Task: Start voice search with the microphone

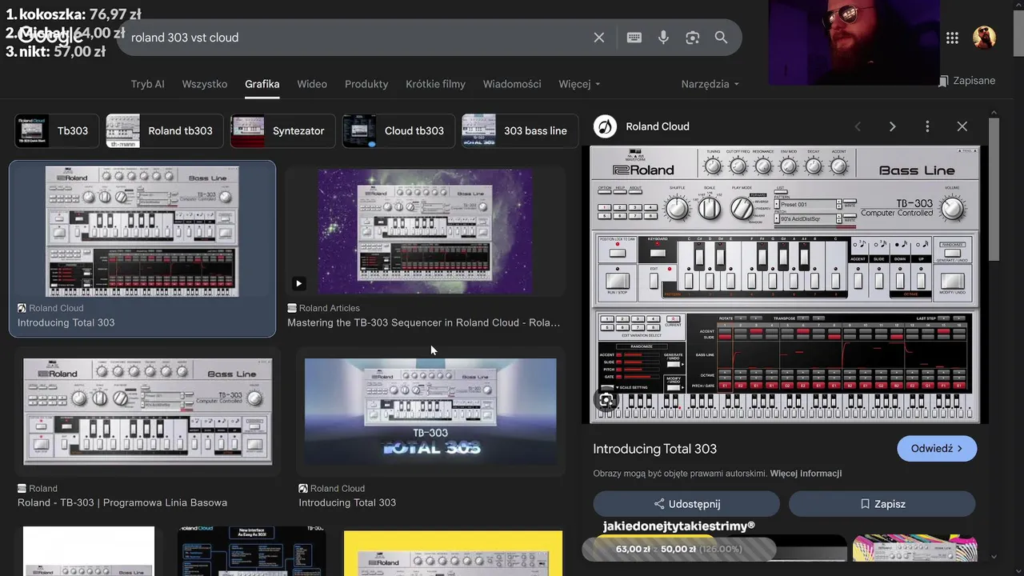Action: click(663, 38)
